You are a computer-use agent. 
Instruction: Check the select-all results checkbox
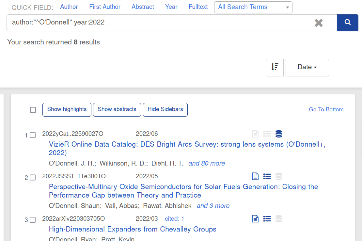coord(33,110)
